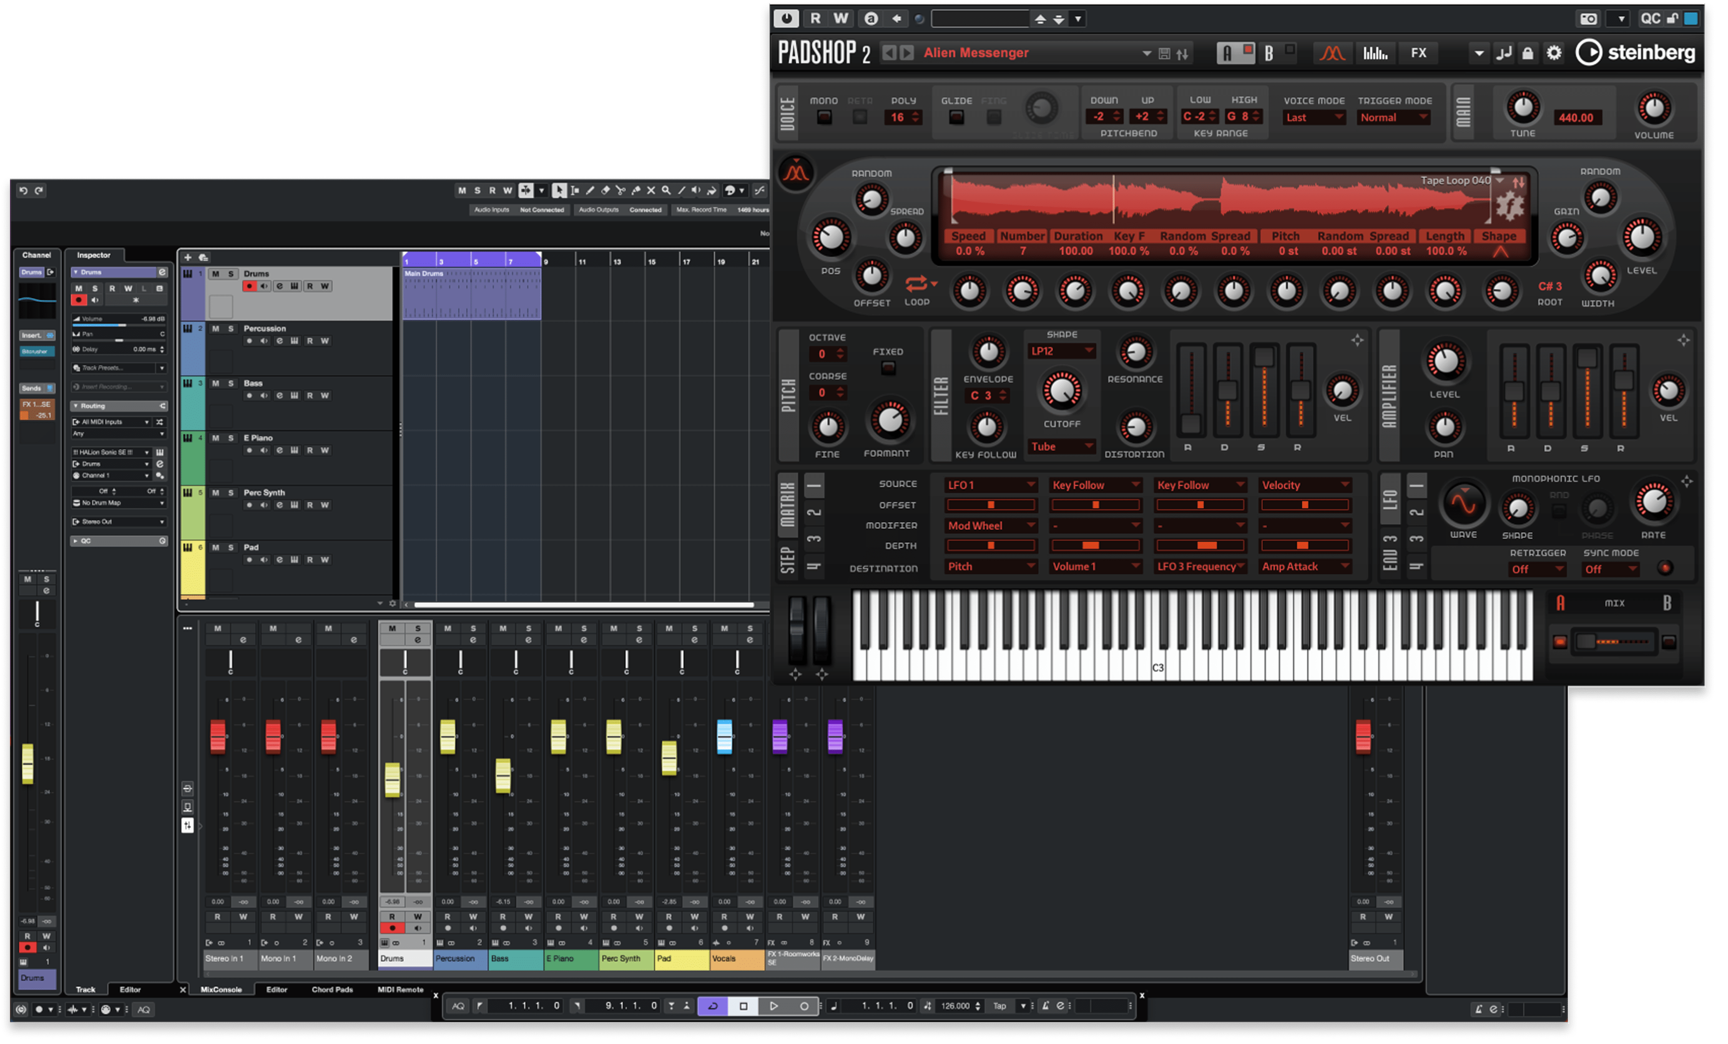Click the Padshop lock icon
1728x1044 pixels.
click(x=1528, y=53)
